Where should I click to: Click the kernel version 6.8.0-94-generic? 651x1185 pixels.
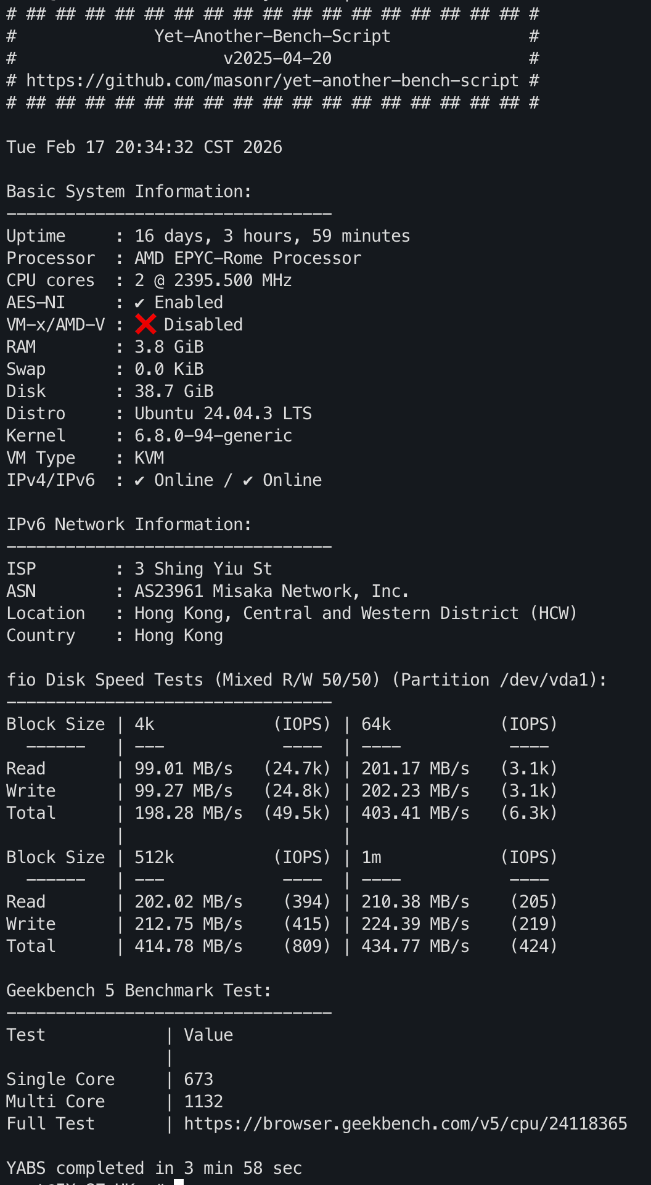click(213, 436)
